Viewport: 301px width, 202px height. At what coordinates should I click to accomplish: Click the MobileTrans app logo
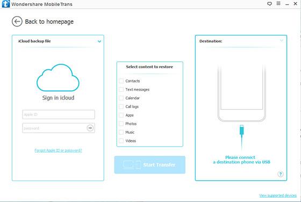tap(5, 4)
